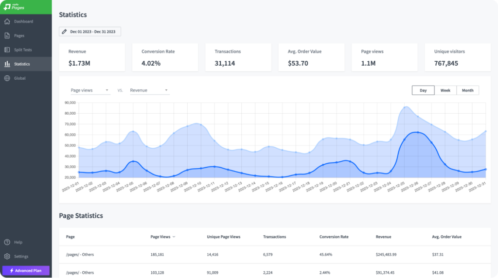Image resolution: width=498 pixels, height=278 pixels.
Task: Click the Revenue table column header
Action: (383, 237)
